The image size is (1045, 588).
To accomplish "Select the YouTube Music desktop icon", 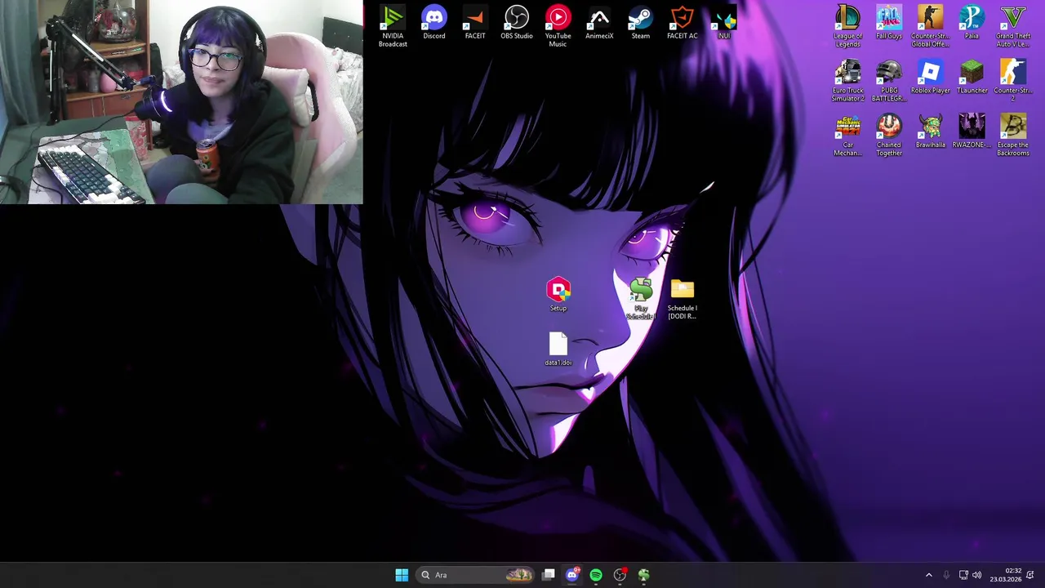I will (558, 26).
